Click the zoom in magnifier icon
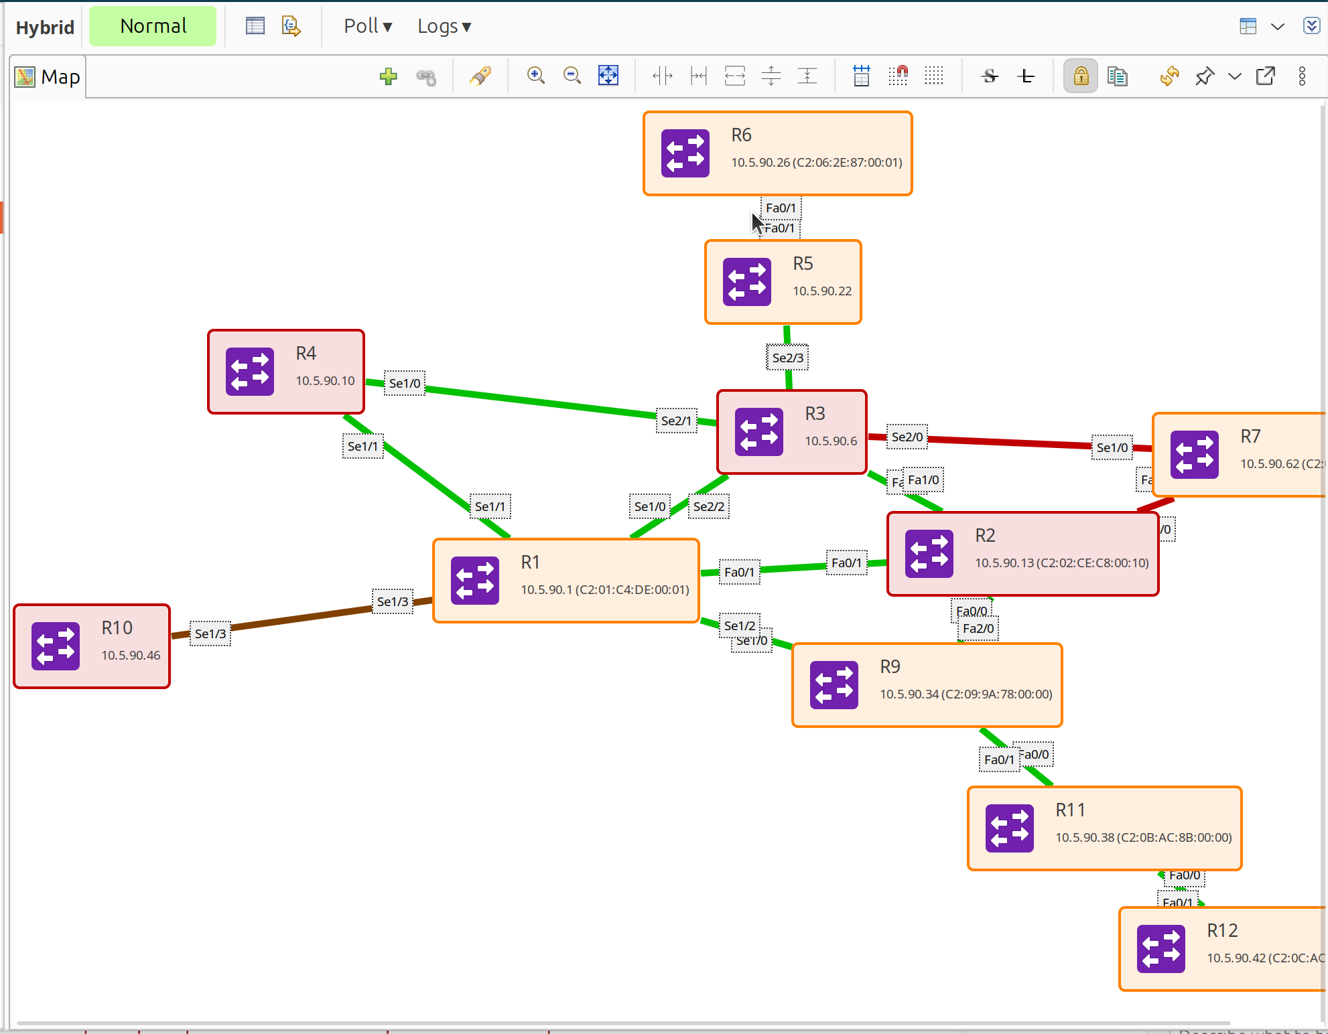1328x1034 pixels. click(535, 76)
